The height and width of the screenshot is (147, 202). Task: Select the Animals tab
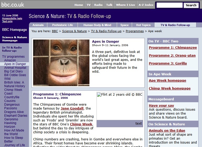pyautogui.click(x=38, y=25)
